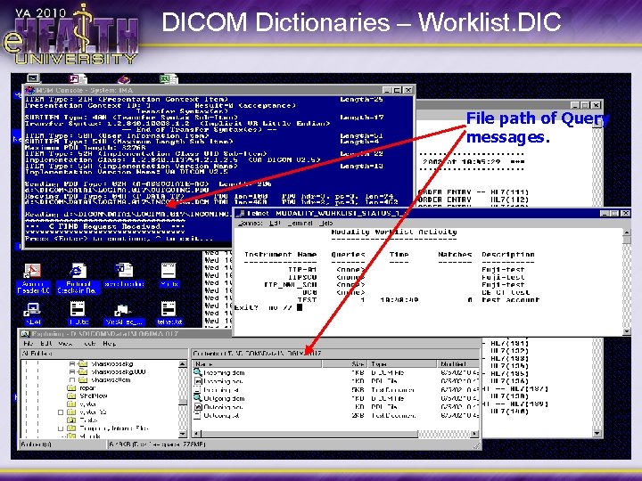This screenshot has width=642, height=481.
Task: Select Outgoing.pdu in the Explorer file list
Action: pyautogui.click(x=218, y=407)
